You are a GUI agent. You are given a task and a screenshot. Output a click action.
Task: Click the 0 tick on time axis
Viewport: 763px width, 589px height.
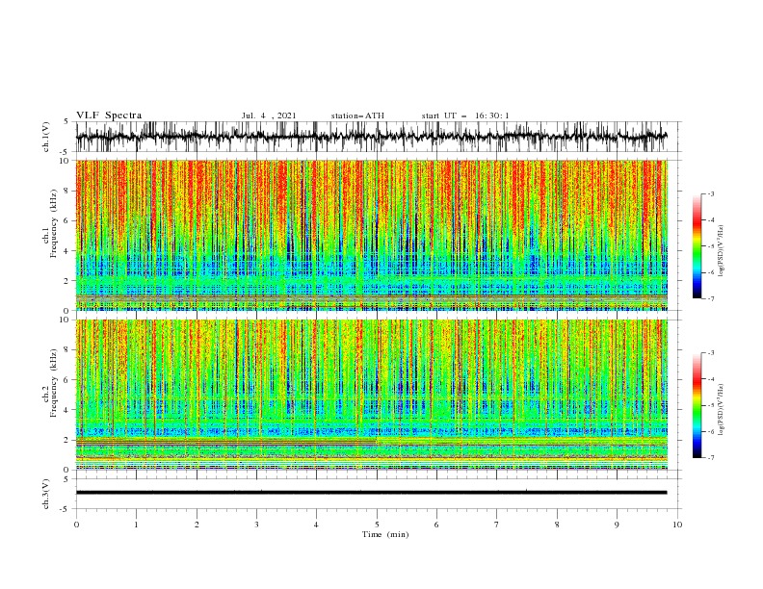[76, 525]
